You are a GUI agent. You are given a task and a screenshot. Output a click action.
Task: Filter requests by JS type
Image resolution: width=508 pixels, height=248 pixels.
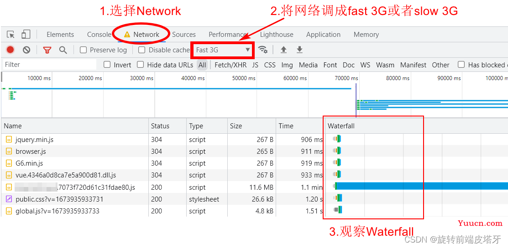pos(255,65)
